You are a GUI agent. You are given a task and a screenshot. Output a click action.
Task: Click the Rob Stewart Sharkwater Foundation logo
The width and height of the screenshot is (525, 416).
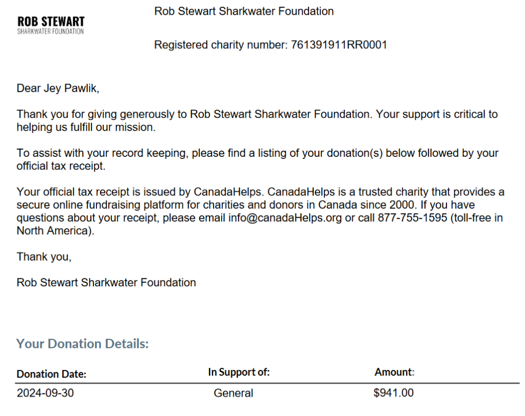[51, 25]
